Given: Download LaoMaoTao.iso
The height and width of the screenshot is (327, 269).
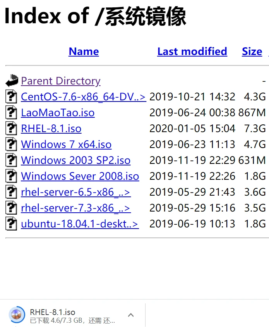Looking at the screenshot, I should click(58, 113).
